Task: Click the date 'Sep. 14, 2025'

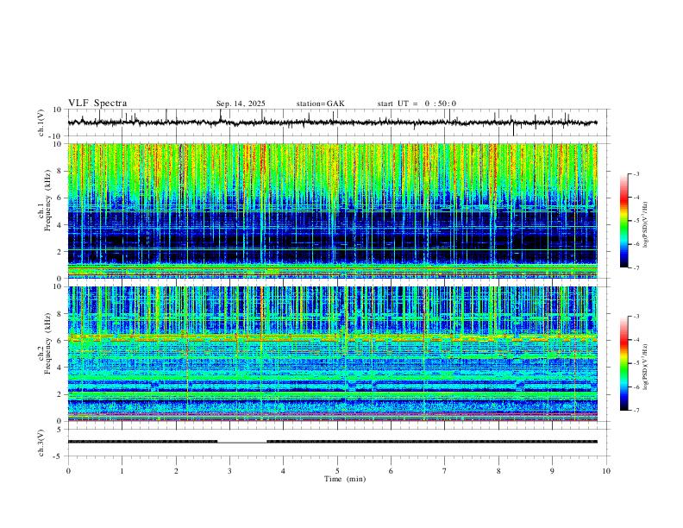Action: pyautogui.click(x=241, y=104)
